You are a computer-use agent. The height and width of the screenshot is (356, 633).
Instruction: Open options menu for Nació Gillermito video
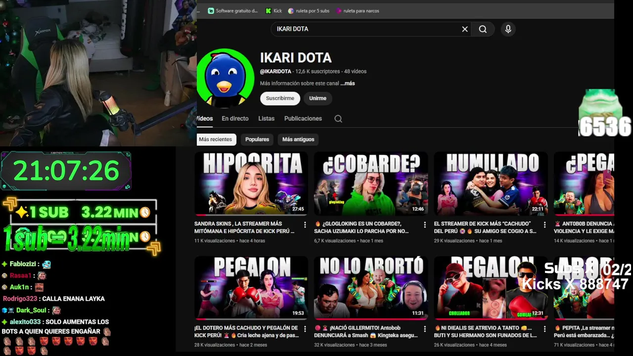(425, 329)
